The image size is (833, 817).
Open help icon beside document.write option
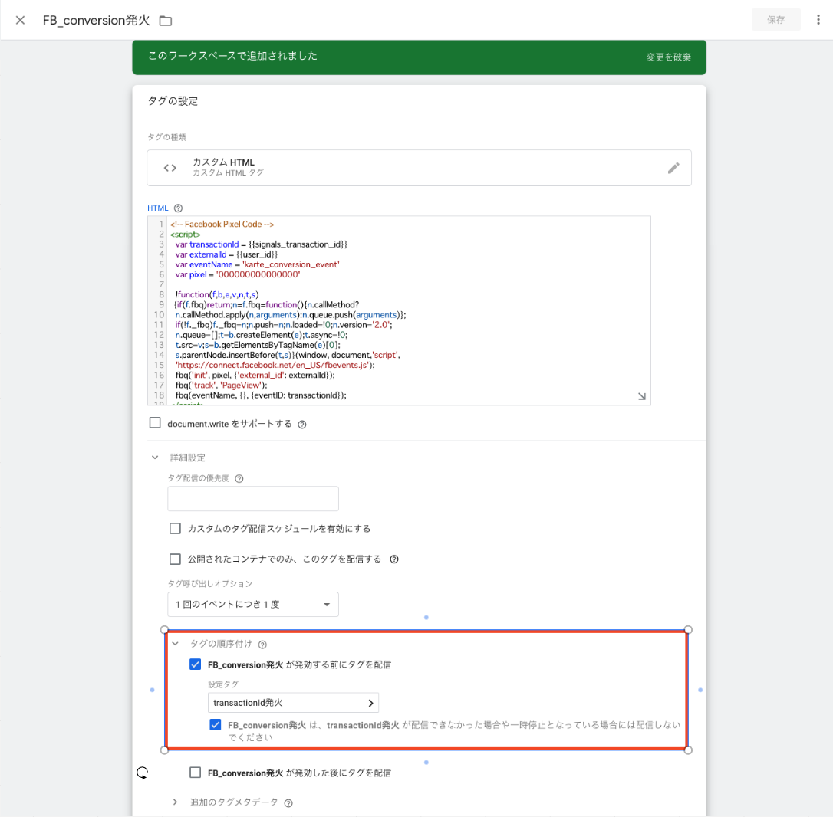pyautogui.click(x=301, y=424)
